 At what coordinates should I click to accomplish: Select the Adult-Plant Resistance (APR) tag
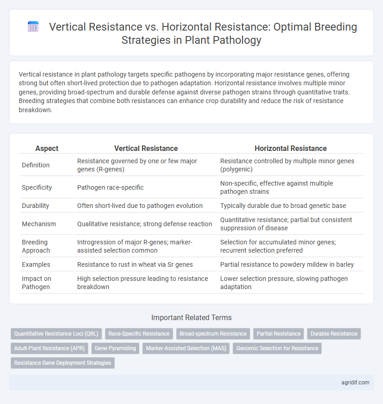(49, 348)
